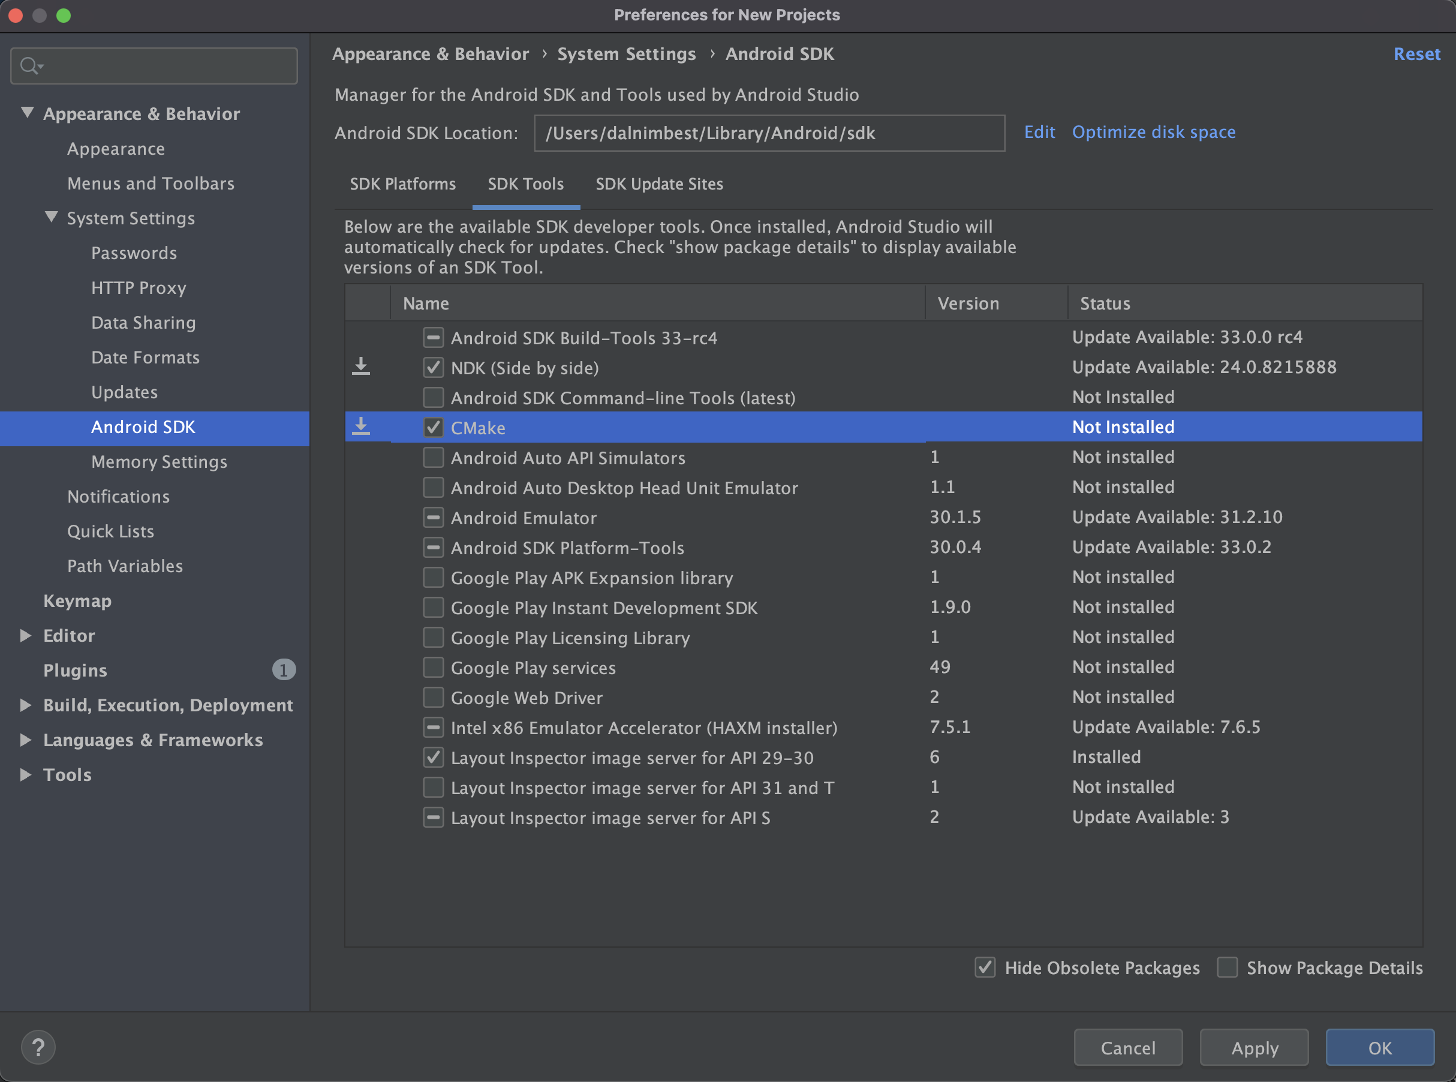
Task: Select the SDK Tools tab
Action: 526,184
